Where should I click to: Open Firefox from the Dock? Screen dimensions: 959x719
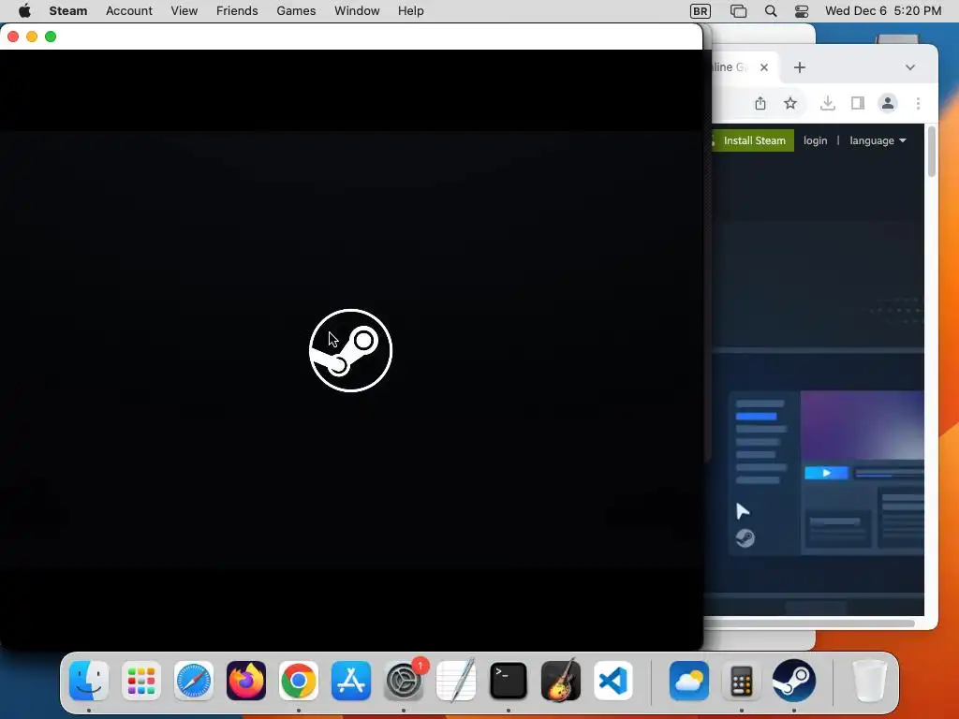[246, 681]
